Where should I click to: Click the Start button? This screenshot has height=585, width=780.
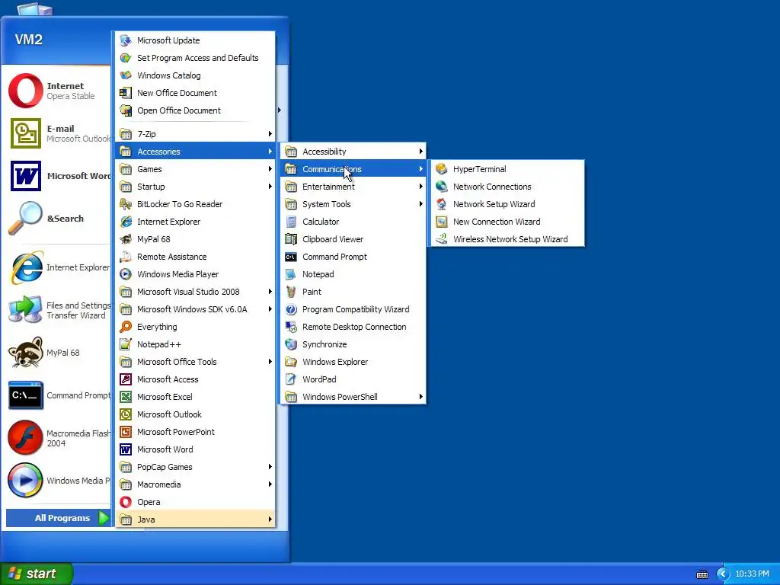pyautogui.click(x=37, y=574)
